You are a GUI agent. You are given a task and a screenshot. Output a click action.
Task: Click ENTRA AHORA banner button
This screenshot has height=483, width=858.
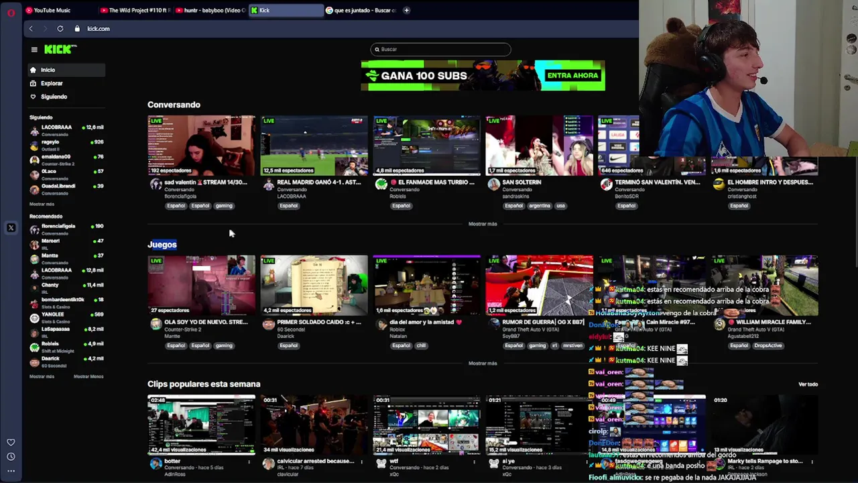point(572,75)
